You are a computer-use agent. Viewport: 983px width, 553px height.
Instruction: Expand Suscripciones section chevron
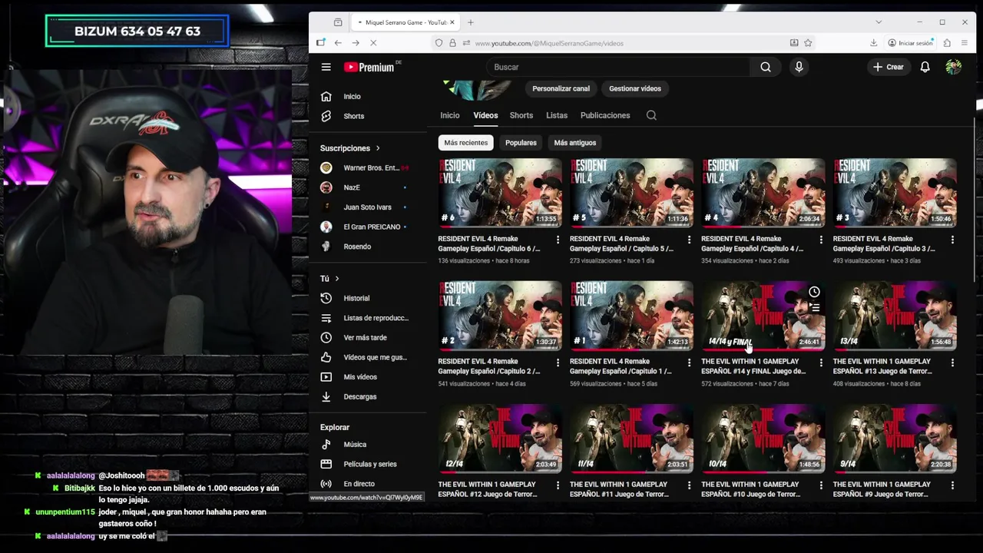click(377, 148)
